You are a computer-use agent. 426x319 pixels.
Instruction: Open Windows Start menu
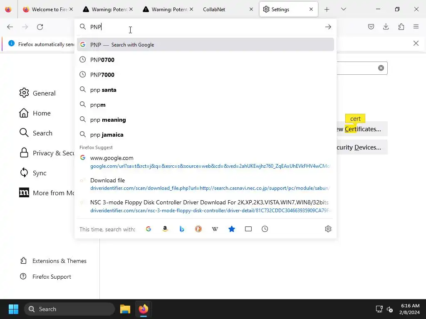13,309
